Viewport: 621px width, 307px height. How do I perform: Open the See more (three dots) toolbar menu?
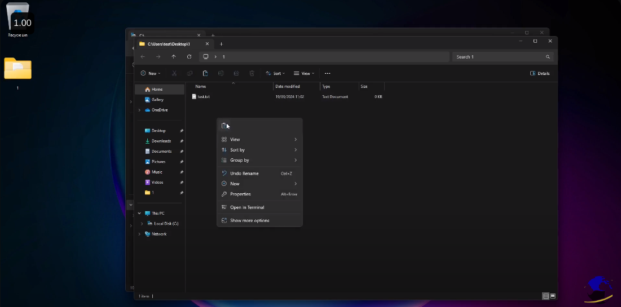327,73
